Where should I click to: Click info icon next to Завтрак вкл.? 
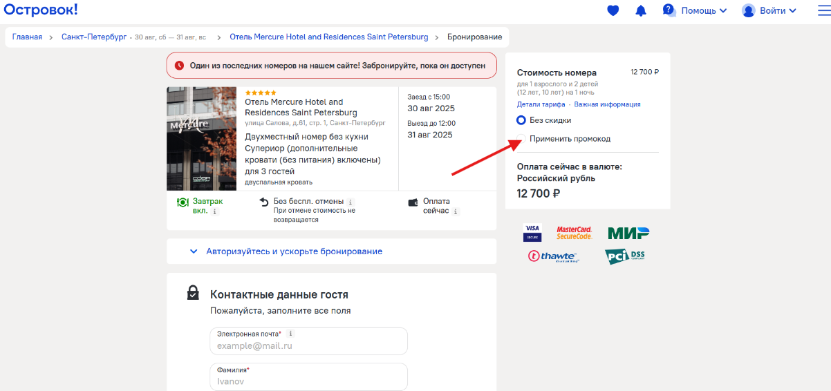point(214,211)
